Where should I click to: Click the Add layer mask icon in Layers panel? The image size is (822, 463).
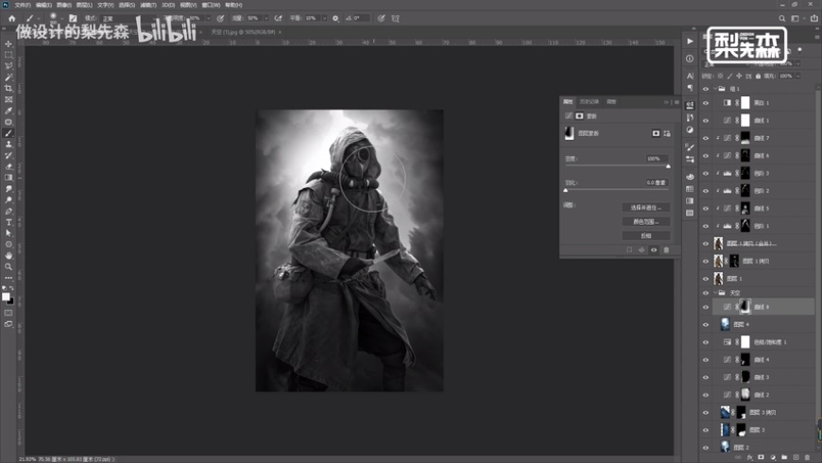(762, 457)
